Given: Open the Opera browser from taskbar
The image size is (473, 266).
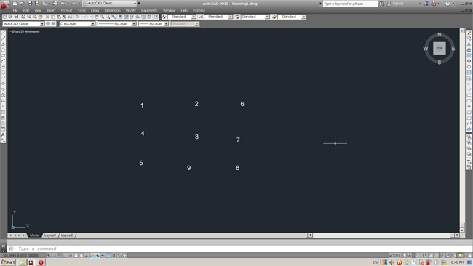Looking at the screenshot, I should pyautogui.click(x=41, y=262).
